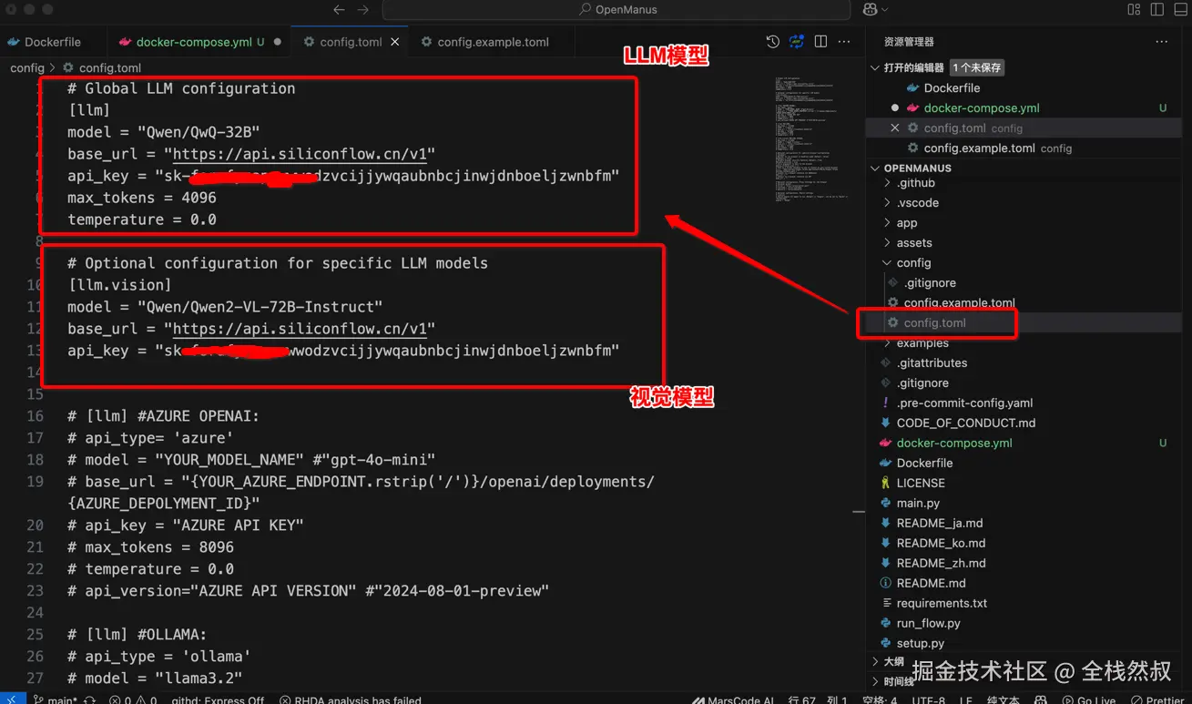Viewport: 1192px width, 704px height.
Task: Toggle the primary sidebar layout icon
Action: [x=1157, y=9]
